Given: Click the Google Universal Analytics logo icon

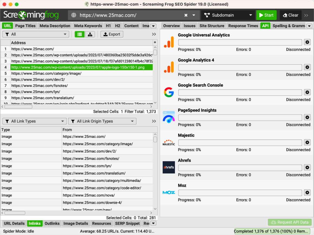Looking at the screenshot, I should (x=169, y=42).
